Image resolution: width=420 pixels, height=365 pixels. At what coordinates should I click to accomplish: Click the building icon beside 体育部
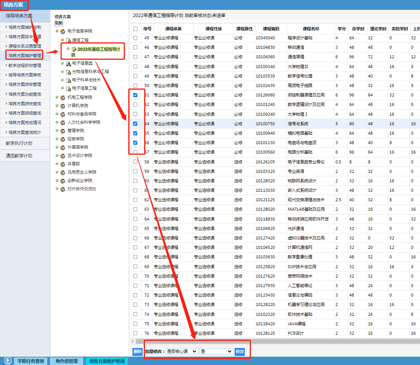click(x=63, y=164)
